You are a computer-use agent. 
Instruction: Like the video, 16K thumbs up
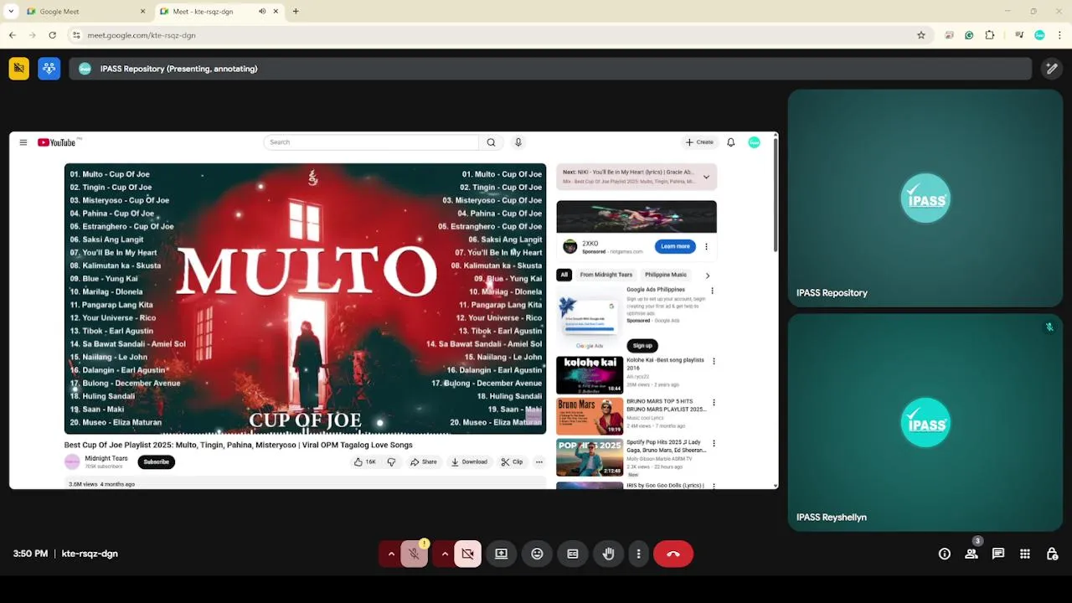pyautogui.click(x=364, y=461)
